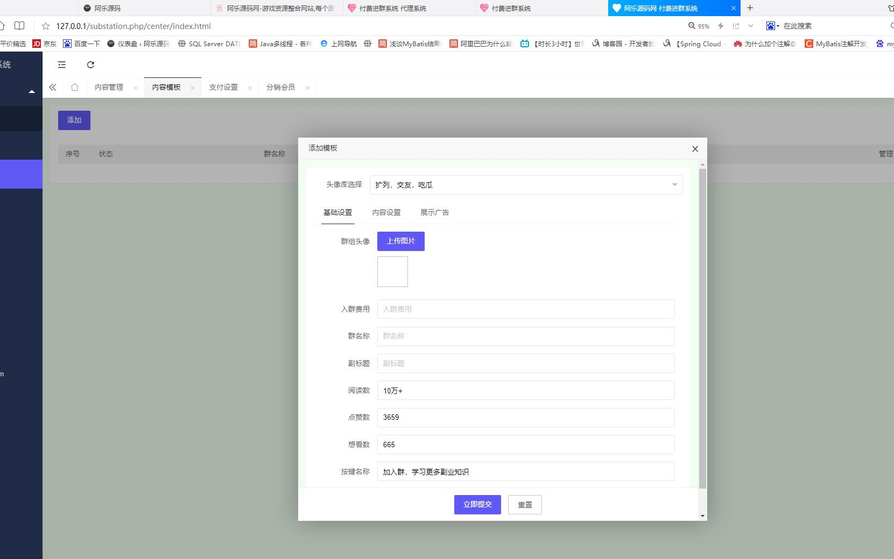Click the share icon in address bar

pos(736,26)
